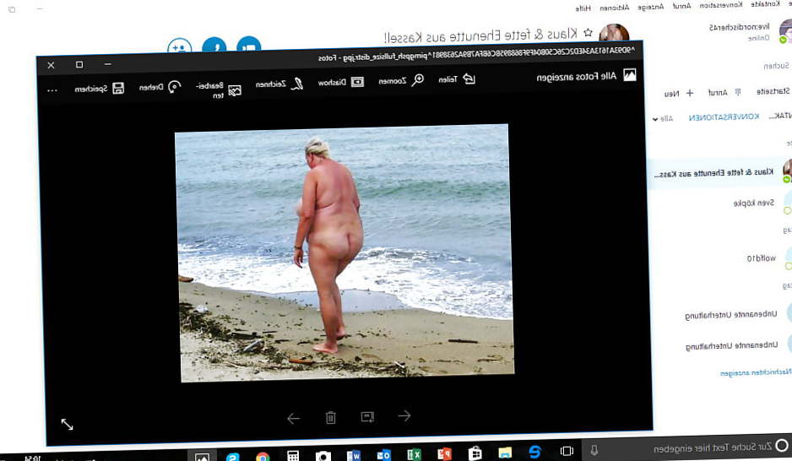
Task: Click the Teilen share icon in Photos
Action: (469, 79)
